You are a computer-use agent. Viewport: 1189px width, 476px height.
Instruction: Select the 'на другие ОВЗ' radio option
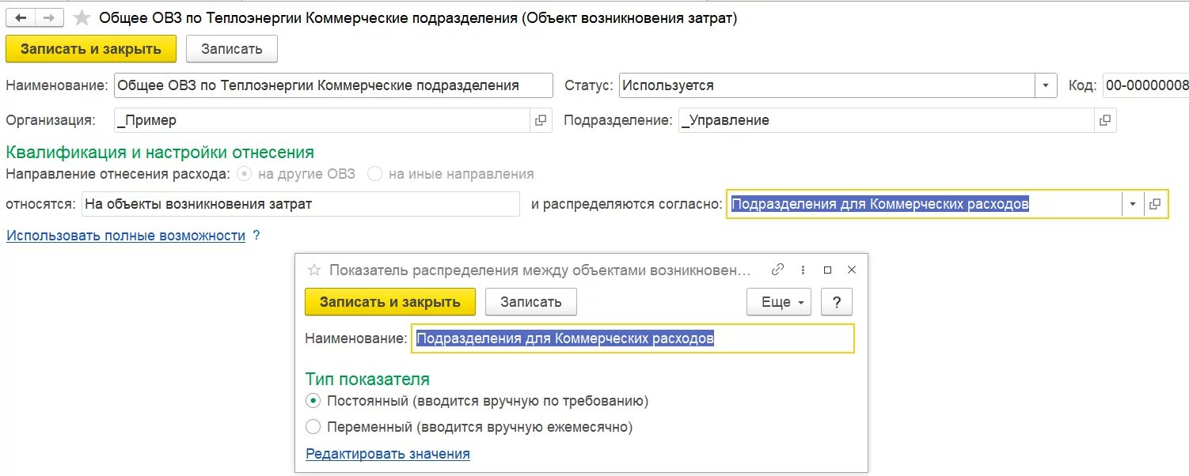(245, 174)
